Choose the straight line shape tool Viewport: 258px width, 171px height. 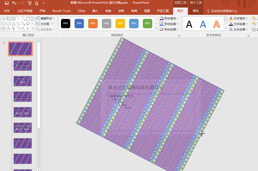click(18, 19)
